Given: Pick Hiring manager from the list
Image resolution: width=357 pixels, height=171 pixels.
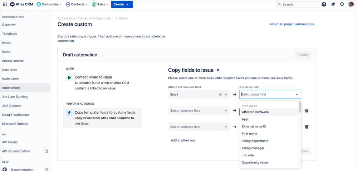Looking at the screenshot, I should coord(269,148).
